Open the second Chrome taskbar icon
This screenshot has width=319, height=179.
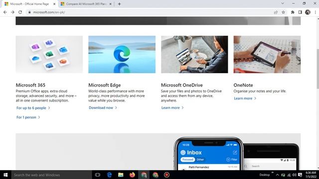156,175
